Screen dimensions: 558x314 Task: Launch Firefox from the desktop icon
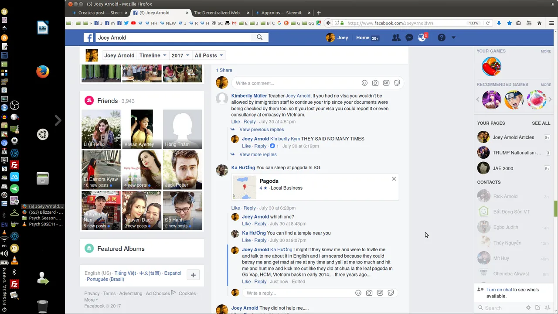click(x=42, y=72)
